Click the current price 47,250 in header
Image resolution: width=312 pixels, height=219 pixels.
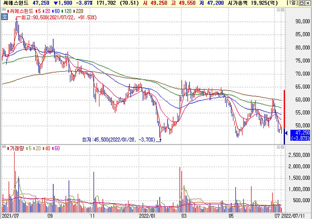(x=41, y=3)
